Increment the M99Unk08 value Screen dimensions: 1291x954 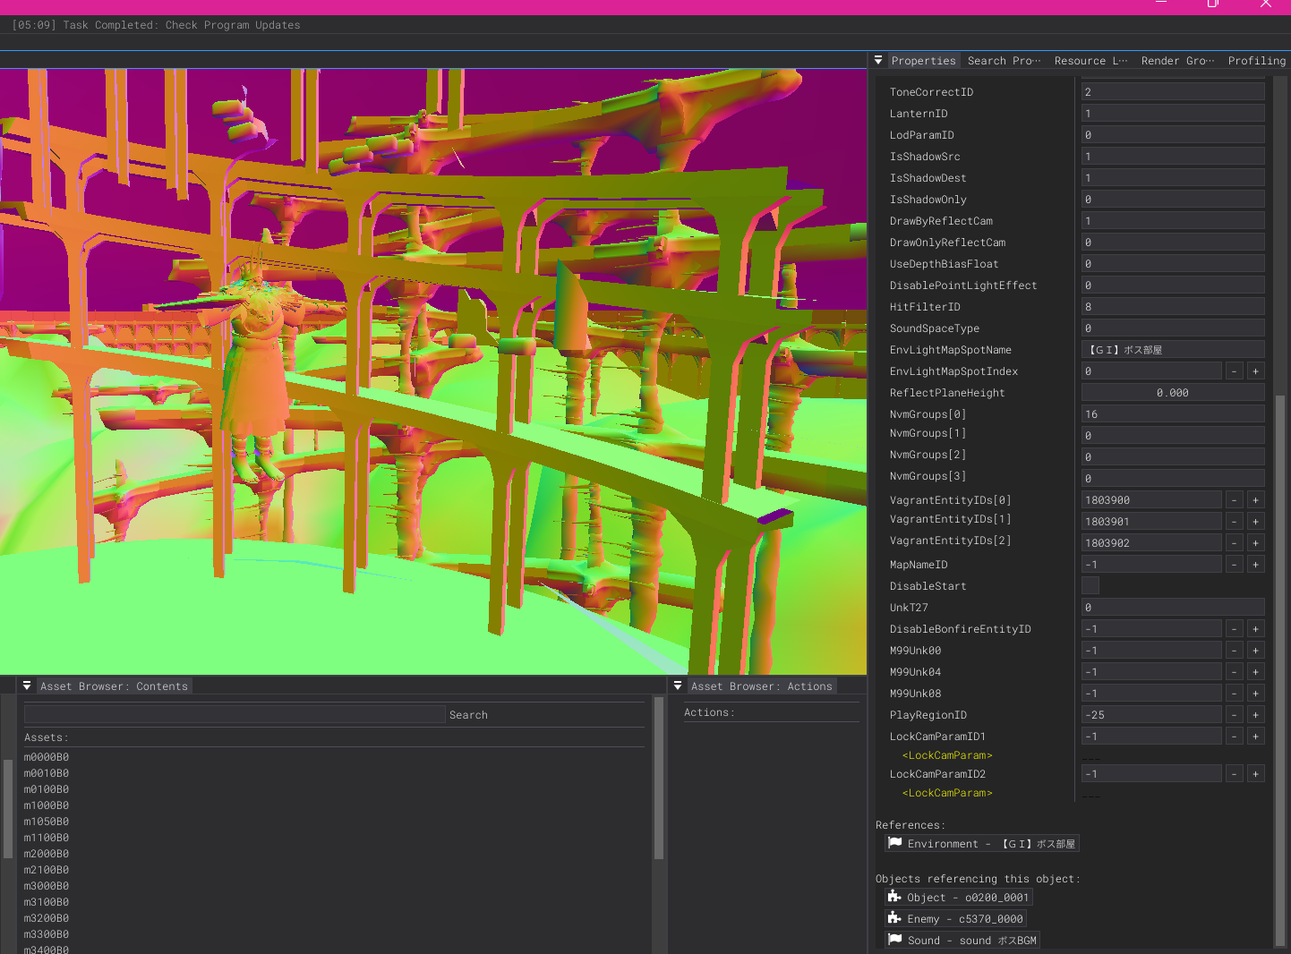click(1256, 693)
